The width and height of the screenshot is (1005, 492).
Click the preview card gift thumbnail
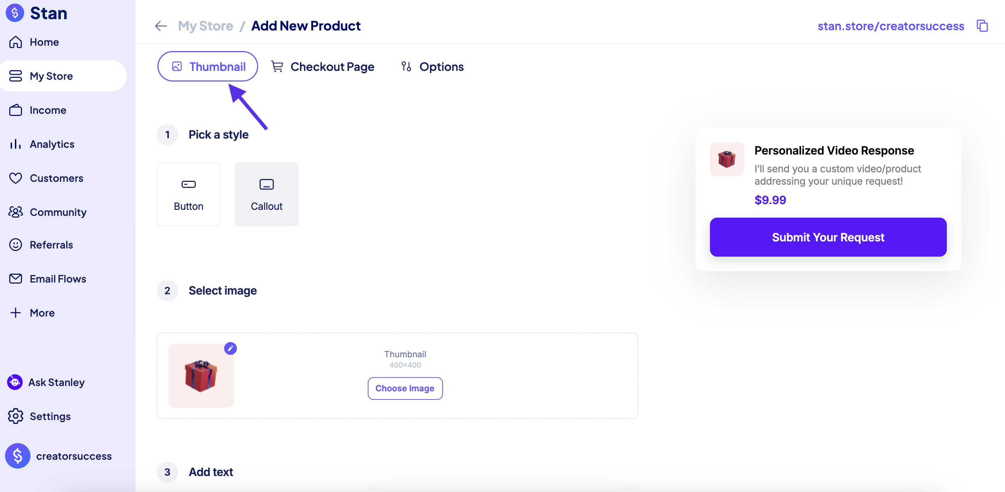726,159
